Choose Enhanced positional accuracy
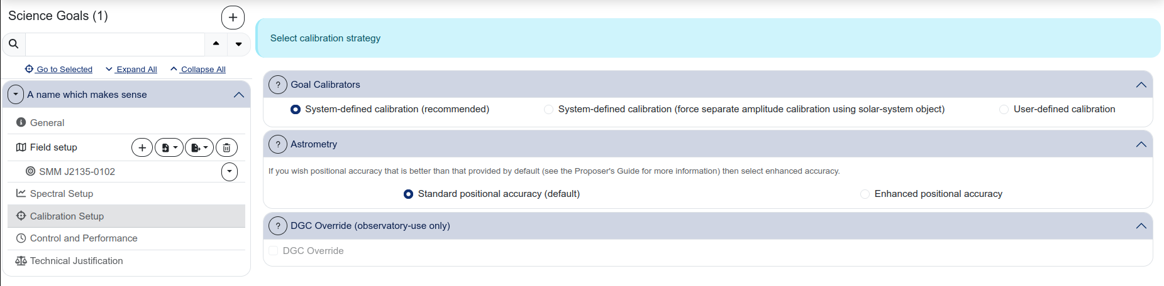 pyautogui.click(x=865, y=194)
